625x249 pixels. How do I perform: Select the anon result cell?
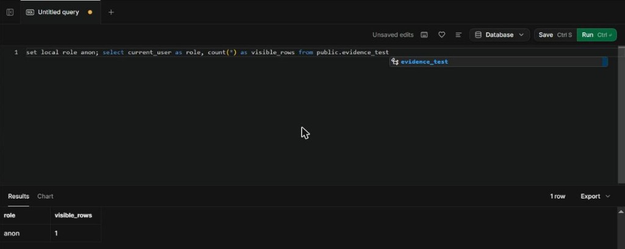click(x=25, y=233)
